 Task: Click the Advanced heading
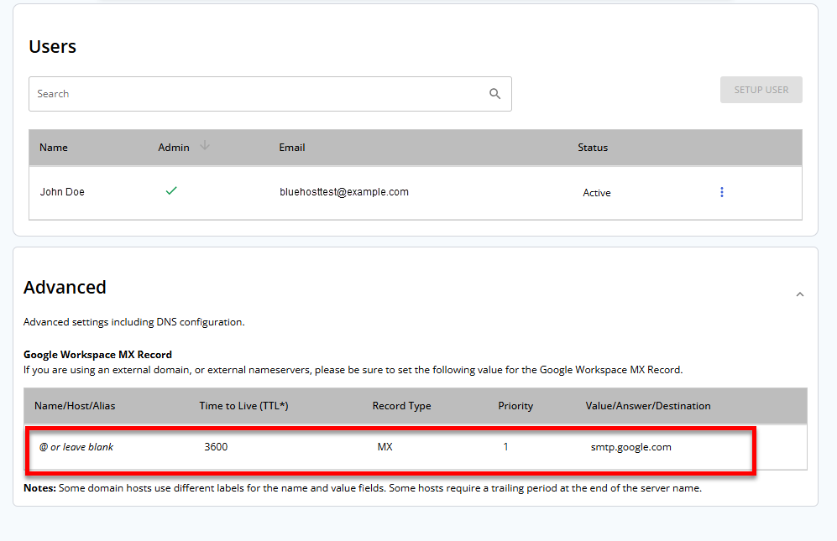pos(65,287)
